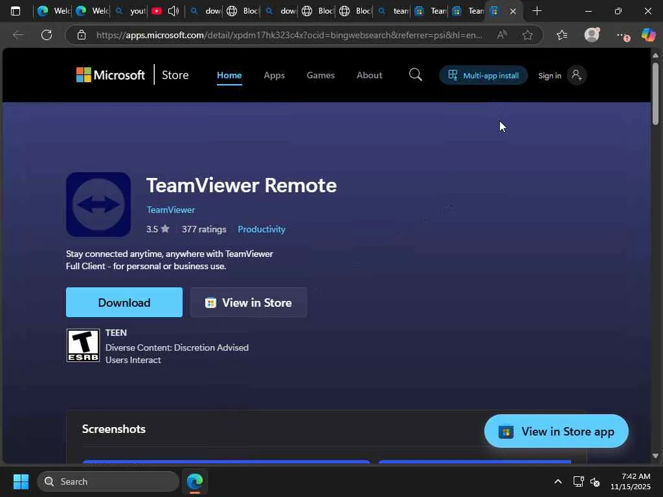
Task: Open the Productivity category link
Action: click(x=262, y=229)
